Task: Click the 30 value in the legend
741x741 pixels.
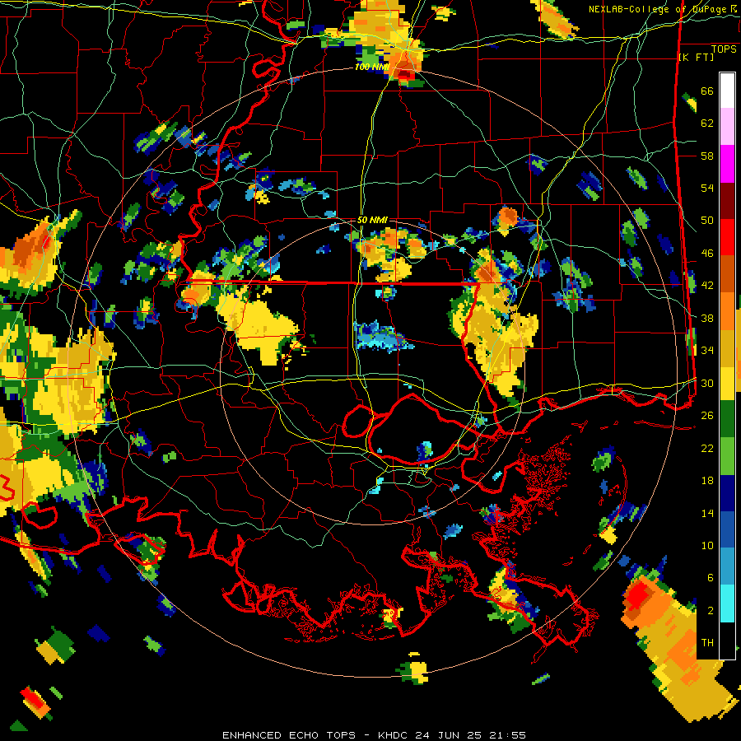Action: click(707, 383)
